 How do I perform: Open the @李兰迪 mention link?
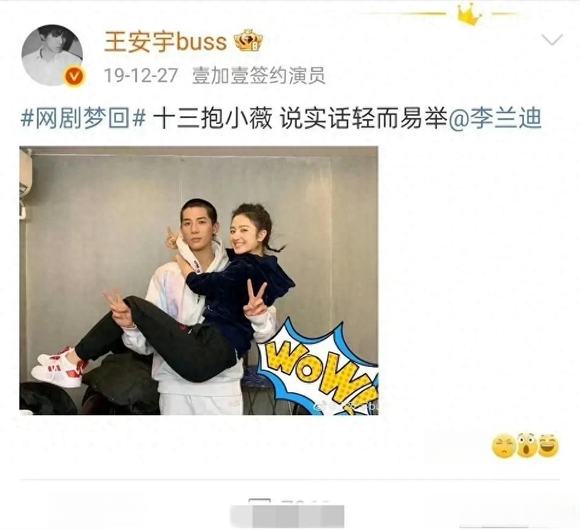point(495,118)
